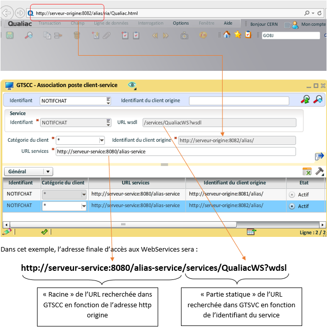Open Catégorie du client dropdown in selected row
The height and width of the screenshot is (328, 327).
[83, 206]
